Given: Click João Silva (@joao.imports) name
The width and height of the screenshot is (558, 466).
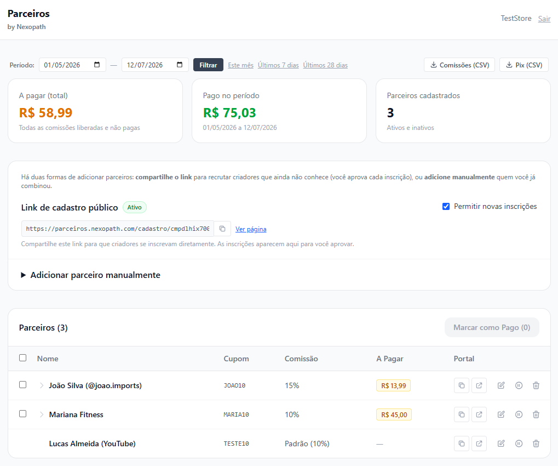Looking at the screenshot, I should click(x=95, y=385).
